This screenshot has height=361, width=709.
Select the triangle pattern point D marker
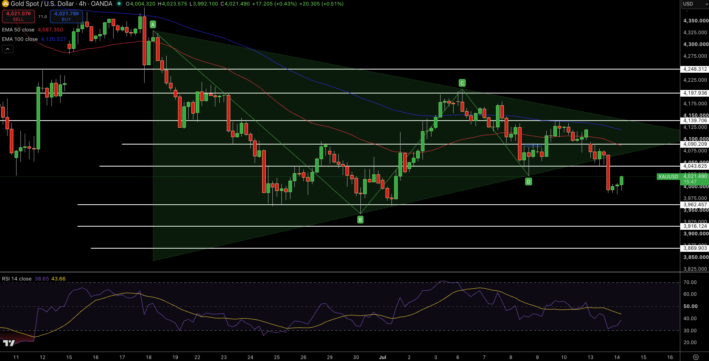(529, 181)
